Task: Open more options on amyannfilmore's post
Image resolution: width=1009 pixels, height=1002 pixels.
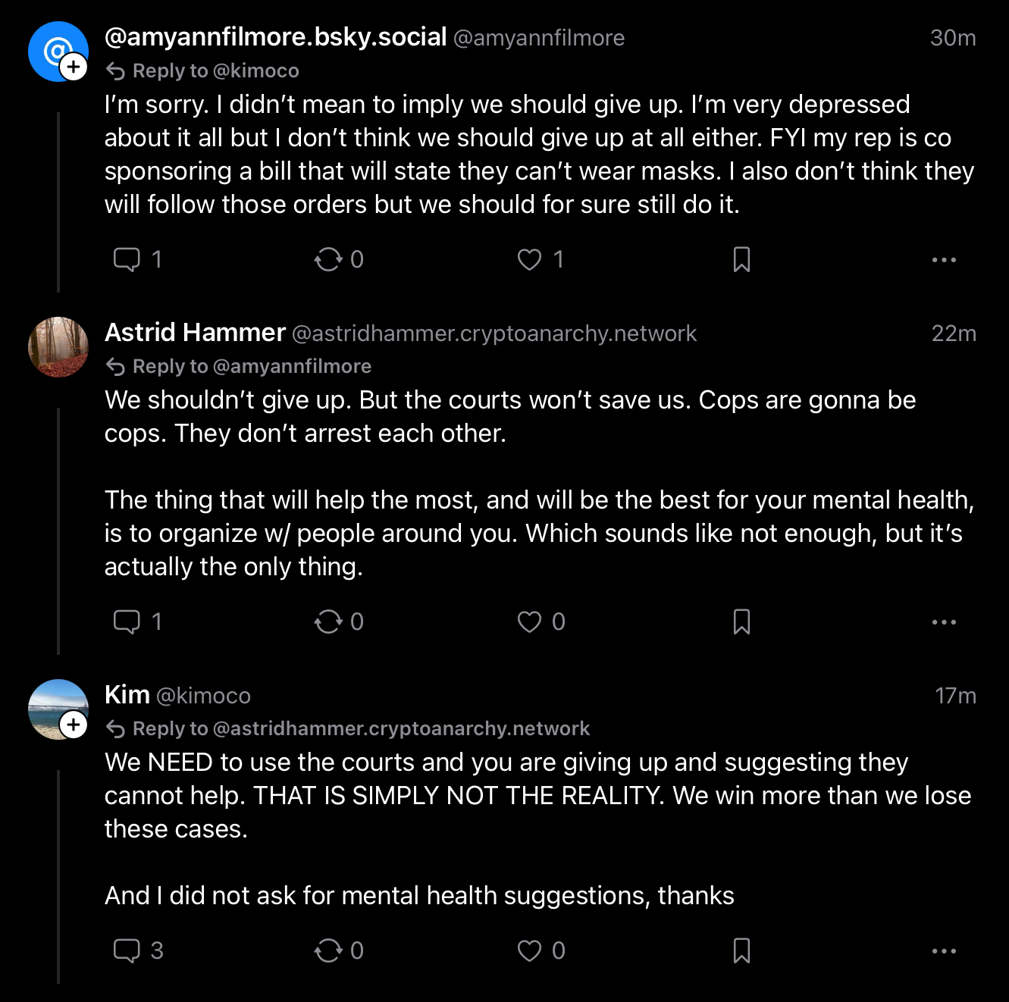Action: click(944, 259)
